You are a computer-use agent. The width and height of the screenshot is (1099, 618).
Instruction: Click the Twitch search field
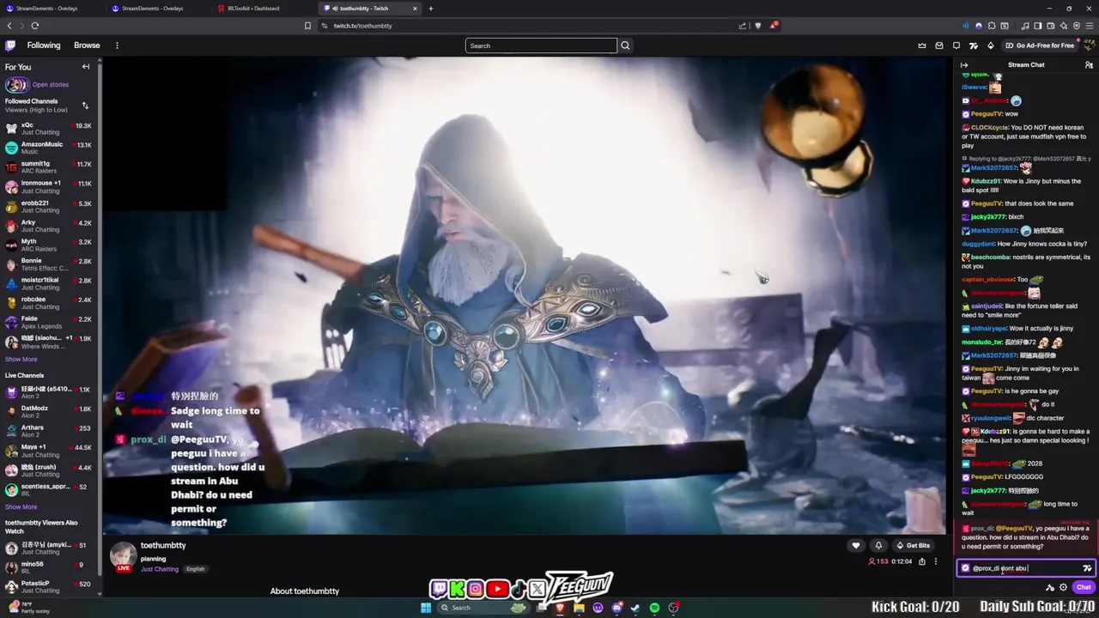[x=541, y=45]
